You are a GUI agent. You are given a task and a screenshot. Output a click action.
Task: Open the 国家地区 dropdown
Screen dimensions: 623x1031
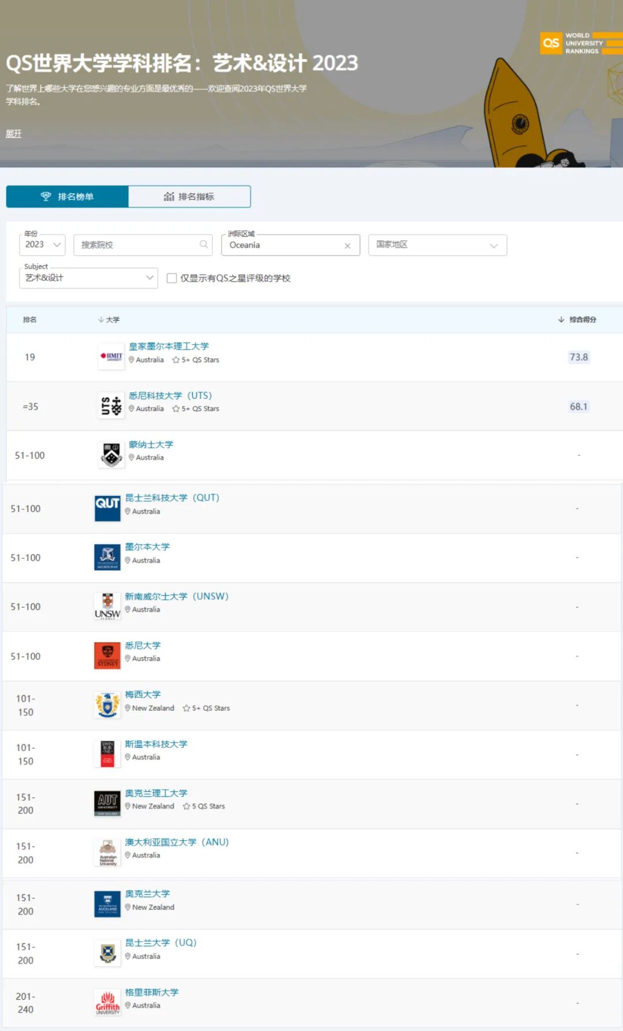(x=438, y=245)
